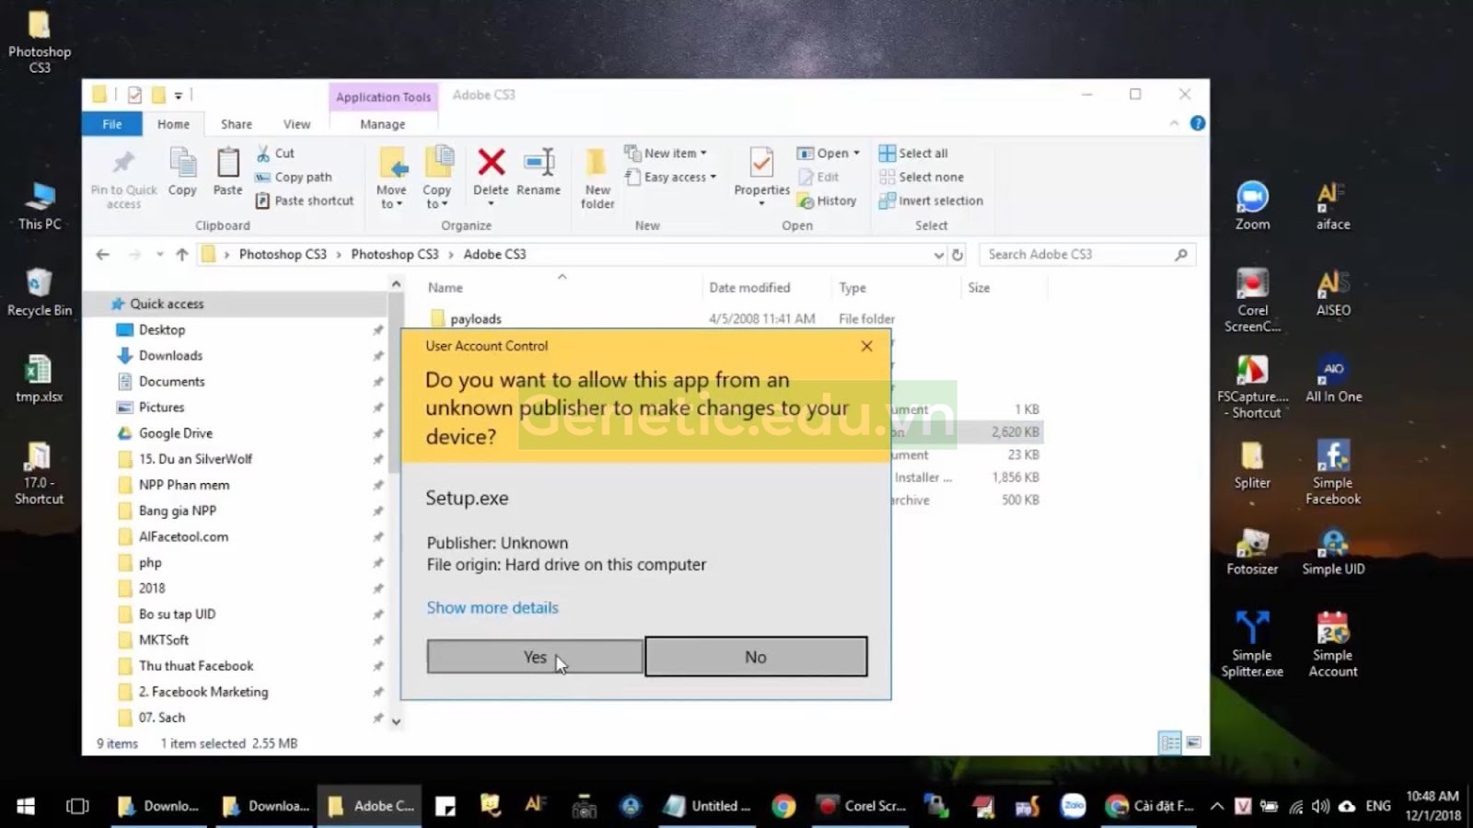Switch to the View ribbon tab

coord(296,123)
